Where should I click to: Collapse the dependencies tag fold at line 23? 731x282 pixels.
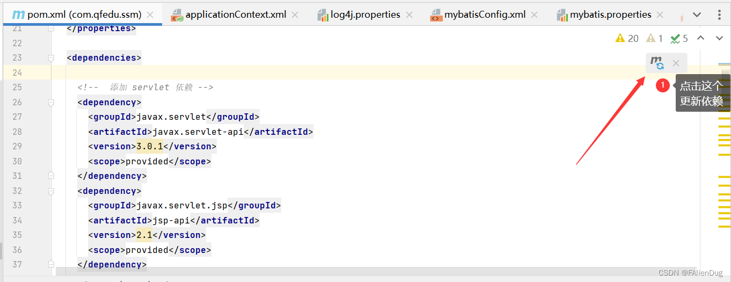pos(51,57)
